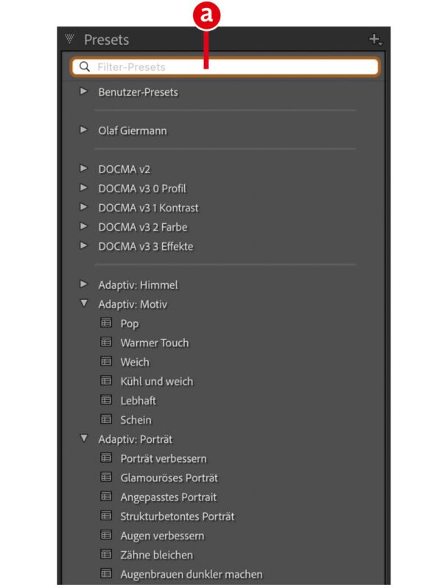
Task: Collapse the Adaptiv: Porträt group
Action: pos(84,438)
